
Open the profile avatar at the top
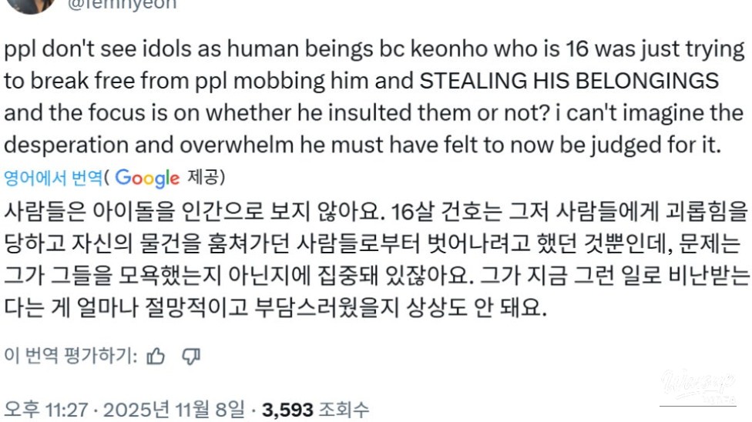[31, 5]
